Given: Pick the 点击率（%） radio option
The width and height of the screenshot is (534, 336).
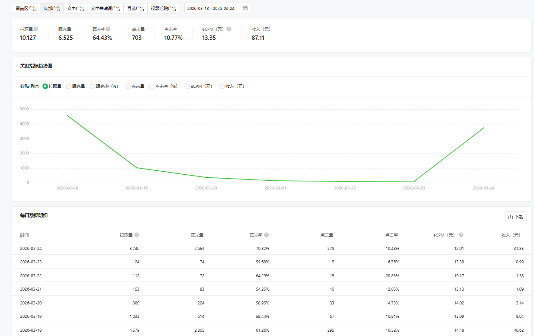Looking at the screenshot, I should click(x=151, y=86).
